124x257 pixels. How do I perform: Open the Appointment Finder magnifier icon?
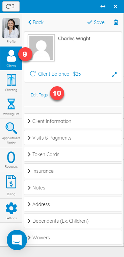11,128
